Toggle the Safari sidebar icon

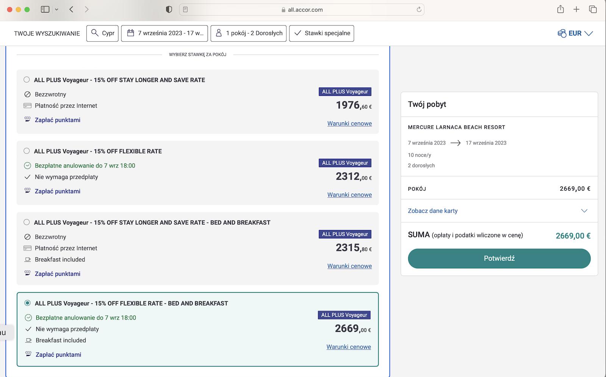tap(45, 9)
